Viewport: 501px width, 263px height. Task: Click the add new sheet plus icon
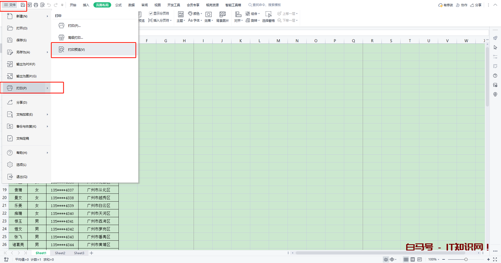click(91, 253)
